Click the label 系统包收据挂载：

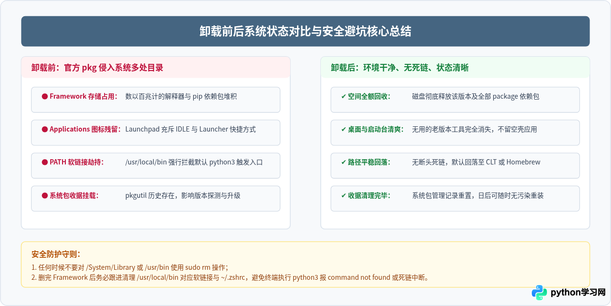pyautogui.click(x=74, y=195)
